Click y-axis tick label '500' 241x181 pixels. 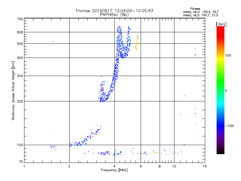coord(20,44)
